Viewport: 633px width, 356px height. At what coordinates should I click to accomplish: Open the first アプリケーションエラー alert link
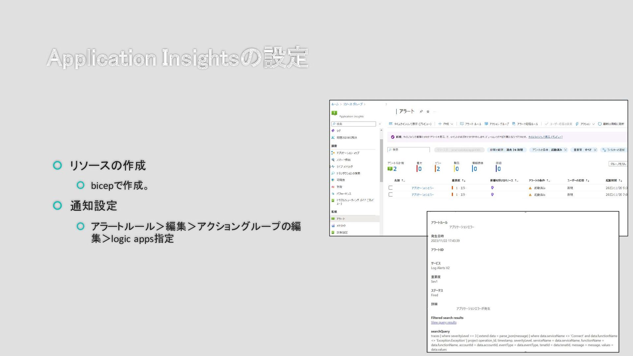423,188
